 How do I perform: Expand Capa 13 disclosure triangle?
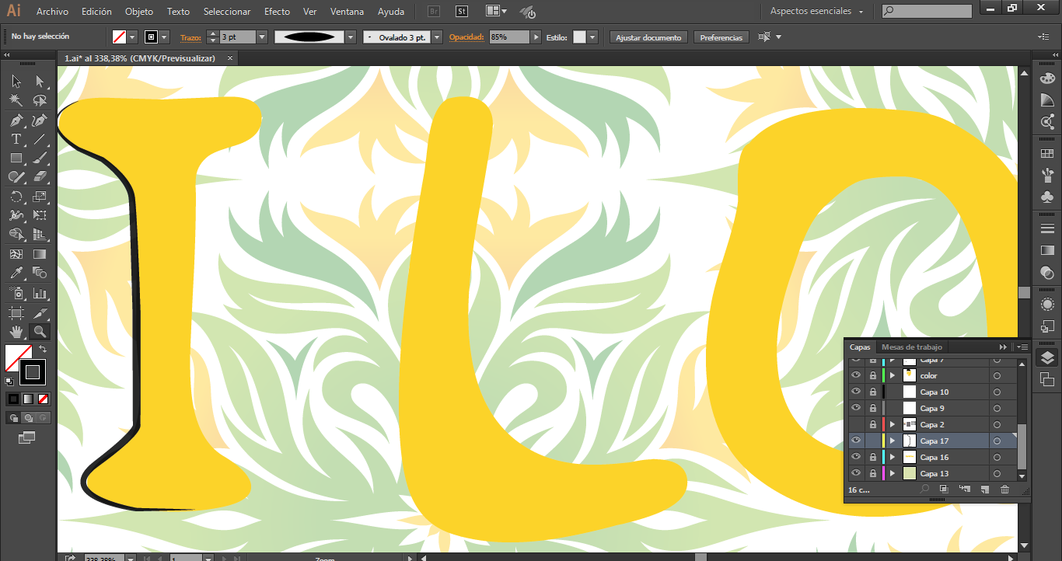(x=893, y=473)
